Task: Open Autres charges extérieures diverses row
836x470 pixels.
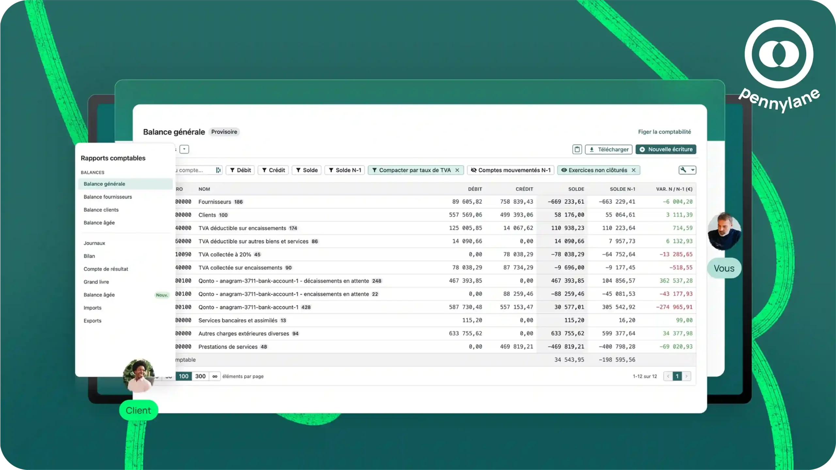Action: (436, 333)
